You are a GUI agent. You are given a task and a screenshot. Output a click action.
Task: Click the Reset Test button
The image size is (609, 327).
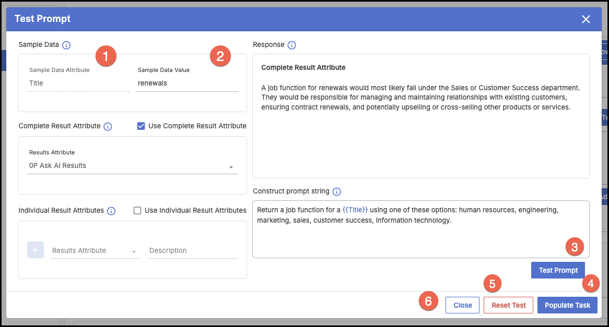(x=508, y=305)
